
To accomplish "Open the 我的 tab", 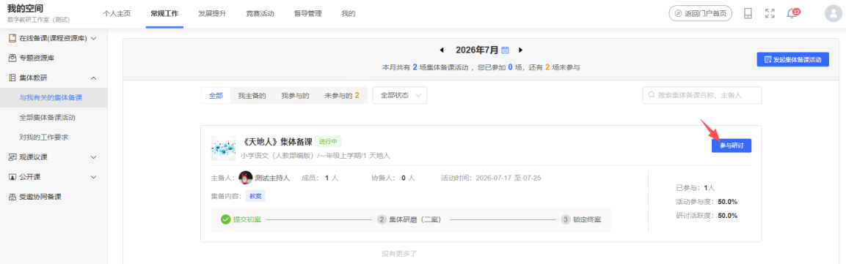I will [349, 13].
